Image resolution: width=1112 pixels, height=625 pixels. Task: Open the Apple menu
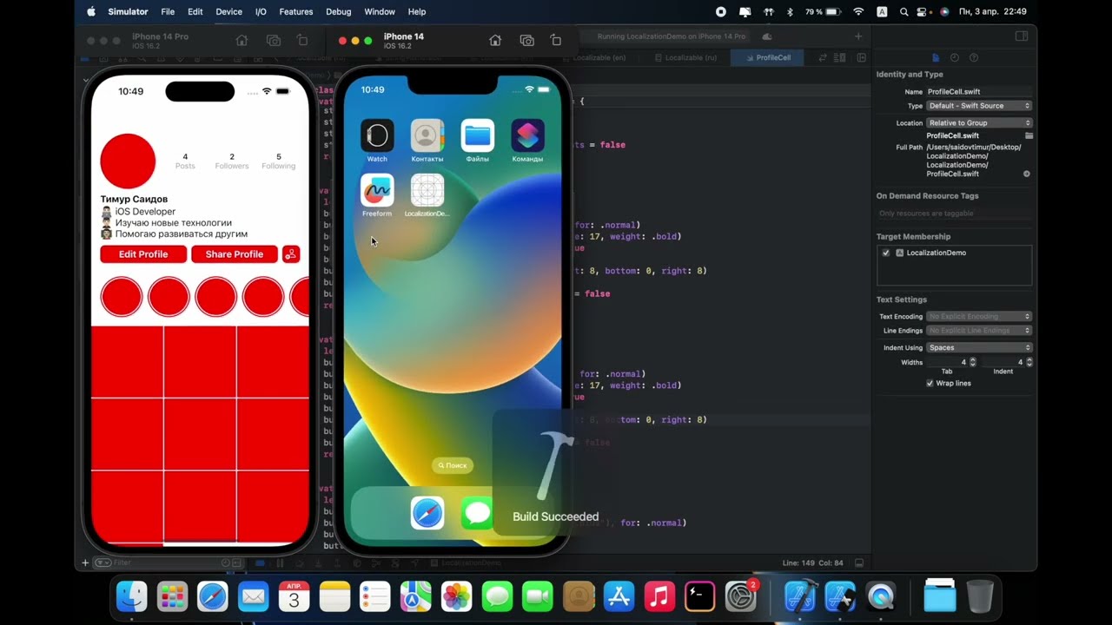point(91,12)
